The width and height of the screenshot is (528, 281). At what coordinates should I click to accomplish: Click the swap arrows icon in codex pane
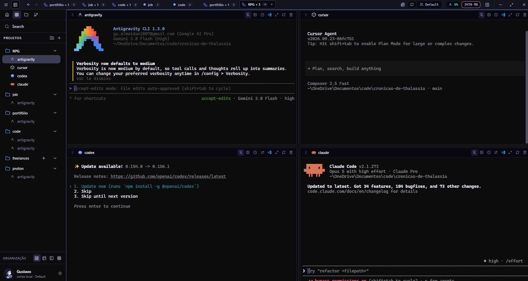(x=262, y=153)
